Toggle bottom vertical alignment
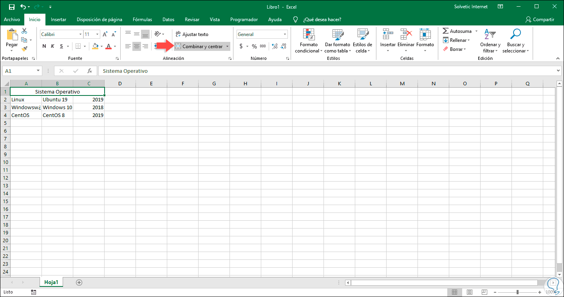 (x=145, y=34)
